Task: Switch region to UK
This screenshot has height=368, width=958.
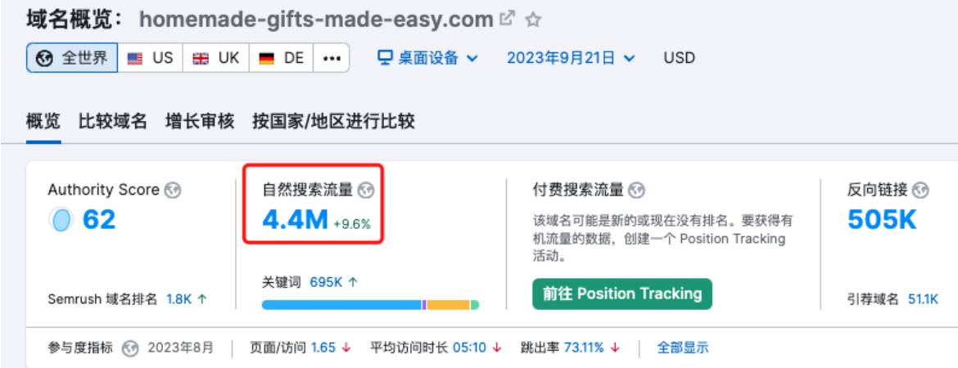Action: coord(215,58)
